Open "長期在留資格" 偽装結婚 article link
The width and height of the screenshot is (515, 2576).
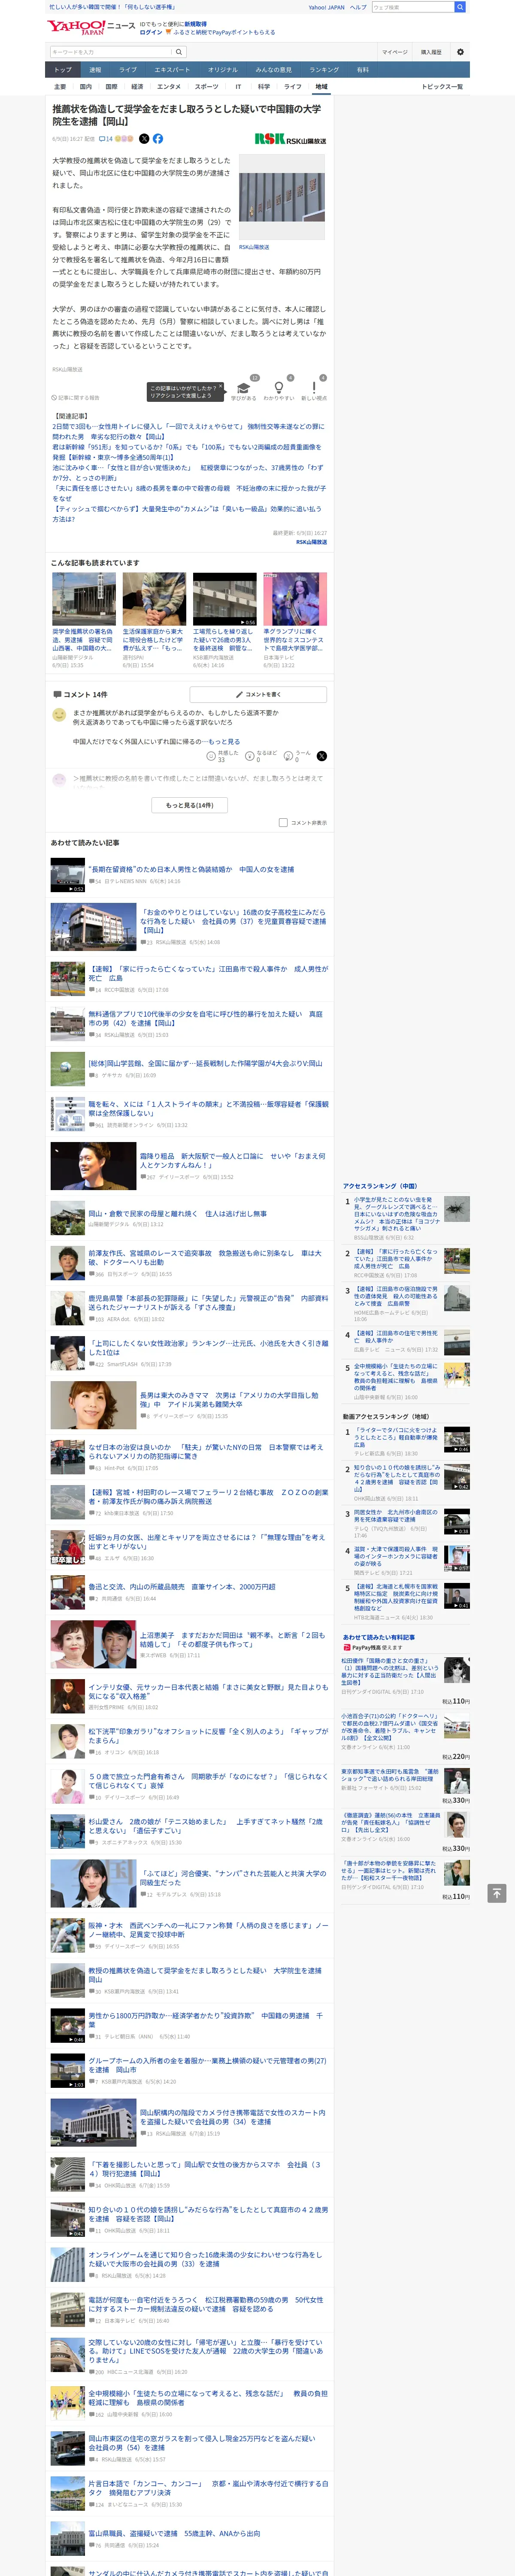click(x=191, y=870)
